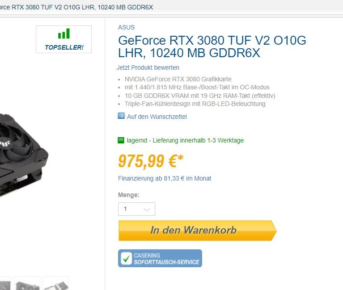Click the ASUS brand link
Screen dimensions: 343x290
pos(126,27)
